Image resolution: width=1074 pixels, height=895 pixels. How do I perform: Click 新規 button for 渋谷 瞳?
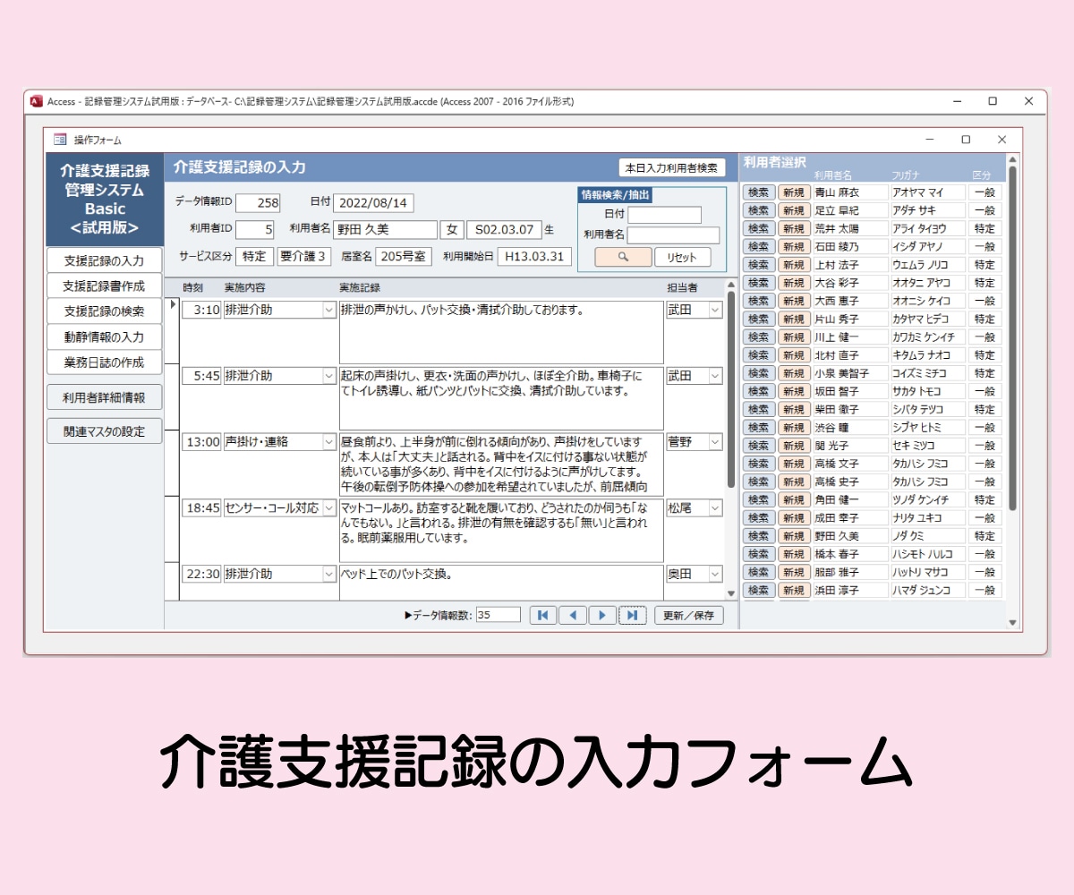coord(794,428)
